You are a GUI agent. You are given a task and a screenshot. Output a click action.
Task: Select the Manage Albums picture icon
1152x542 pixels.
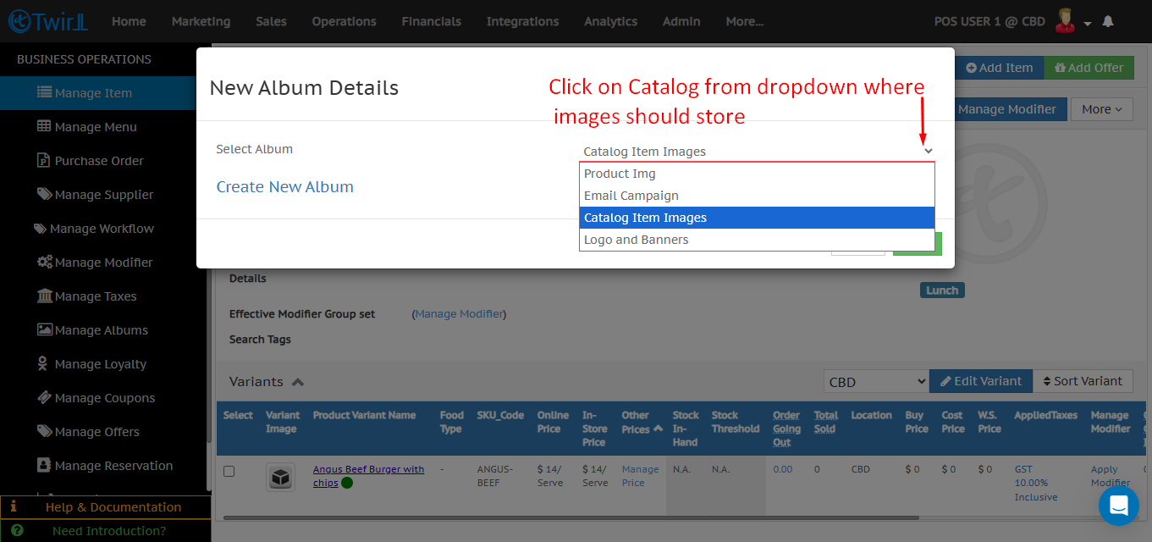(43, 329)
